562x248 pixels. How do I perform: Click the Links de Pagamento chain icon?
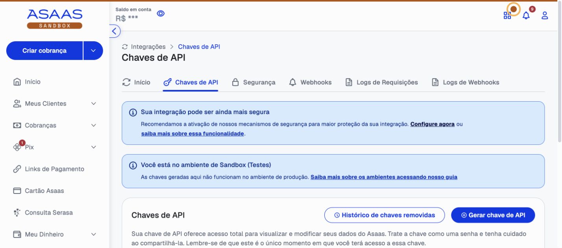click(x=17, y=169)
